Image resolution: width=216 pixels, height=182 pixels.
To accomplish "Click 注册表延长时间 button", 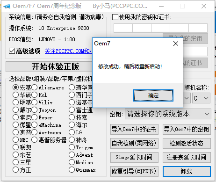I will [x=187, y=157].
